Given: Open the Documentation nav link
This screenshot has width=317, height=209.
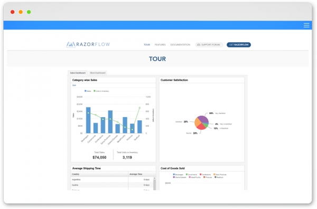Looking at the screenshot, I should [x=180, y=45].
